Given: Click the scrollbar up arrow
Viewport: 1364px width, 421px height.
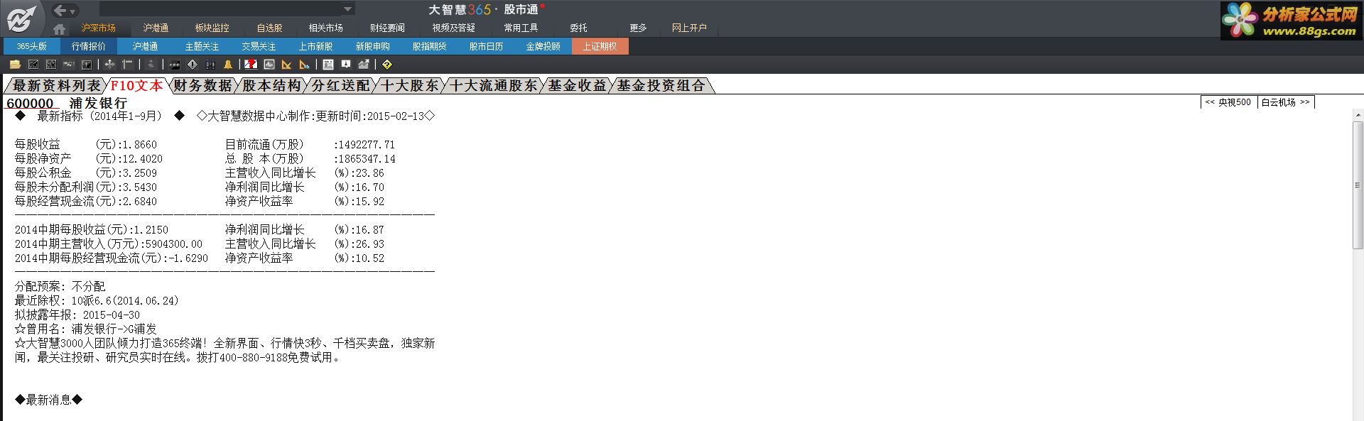Looking at the screenshot, I should coord(1358,116).
